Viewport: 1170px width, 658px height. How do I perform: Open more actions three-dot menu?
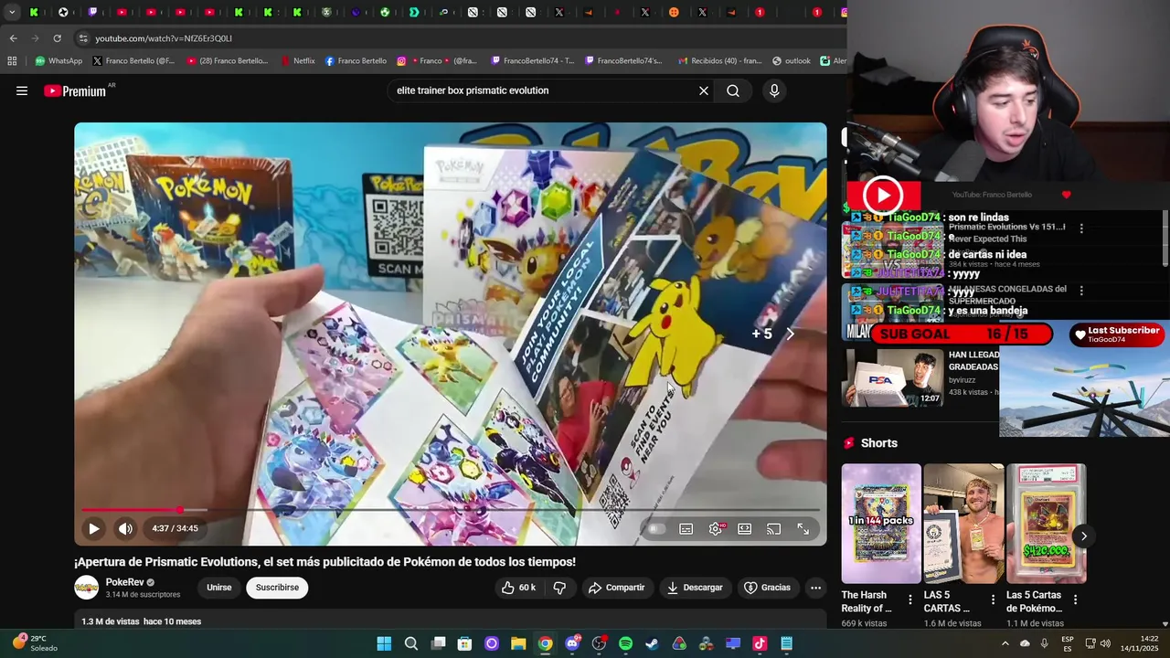click(x=816, y=588)
